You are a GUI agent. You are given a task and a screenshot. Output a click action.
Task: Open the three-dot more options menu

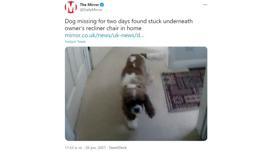(x=205, y=5)
